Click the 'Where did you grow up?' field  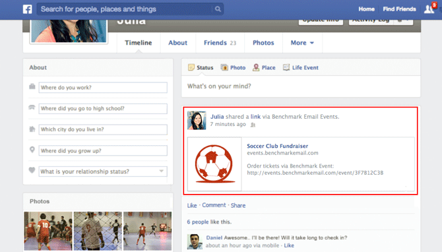103,150
